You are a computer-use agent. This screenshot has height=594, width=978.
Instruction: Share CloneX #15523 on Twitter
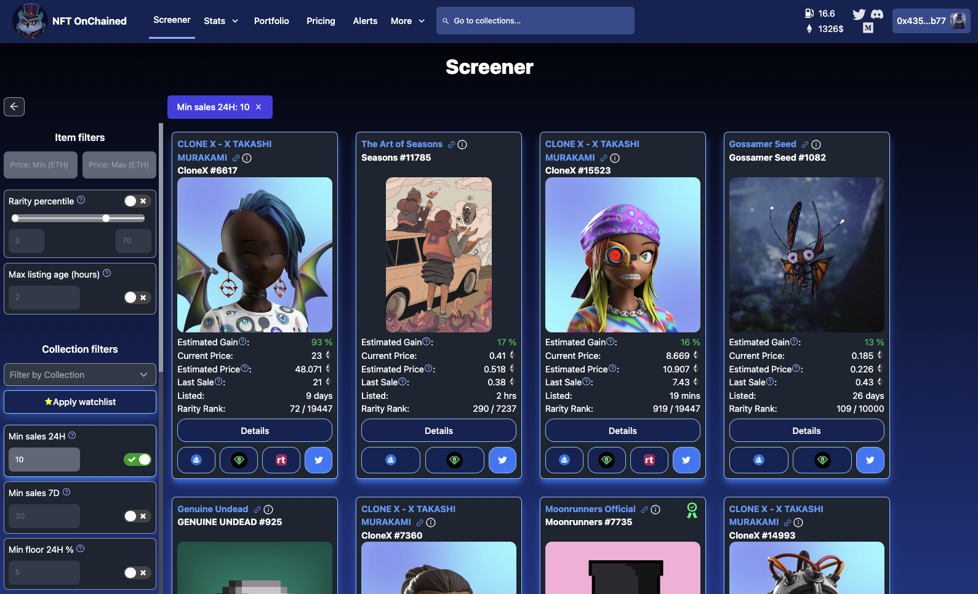coord(686,460)
